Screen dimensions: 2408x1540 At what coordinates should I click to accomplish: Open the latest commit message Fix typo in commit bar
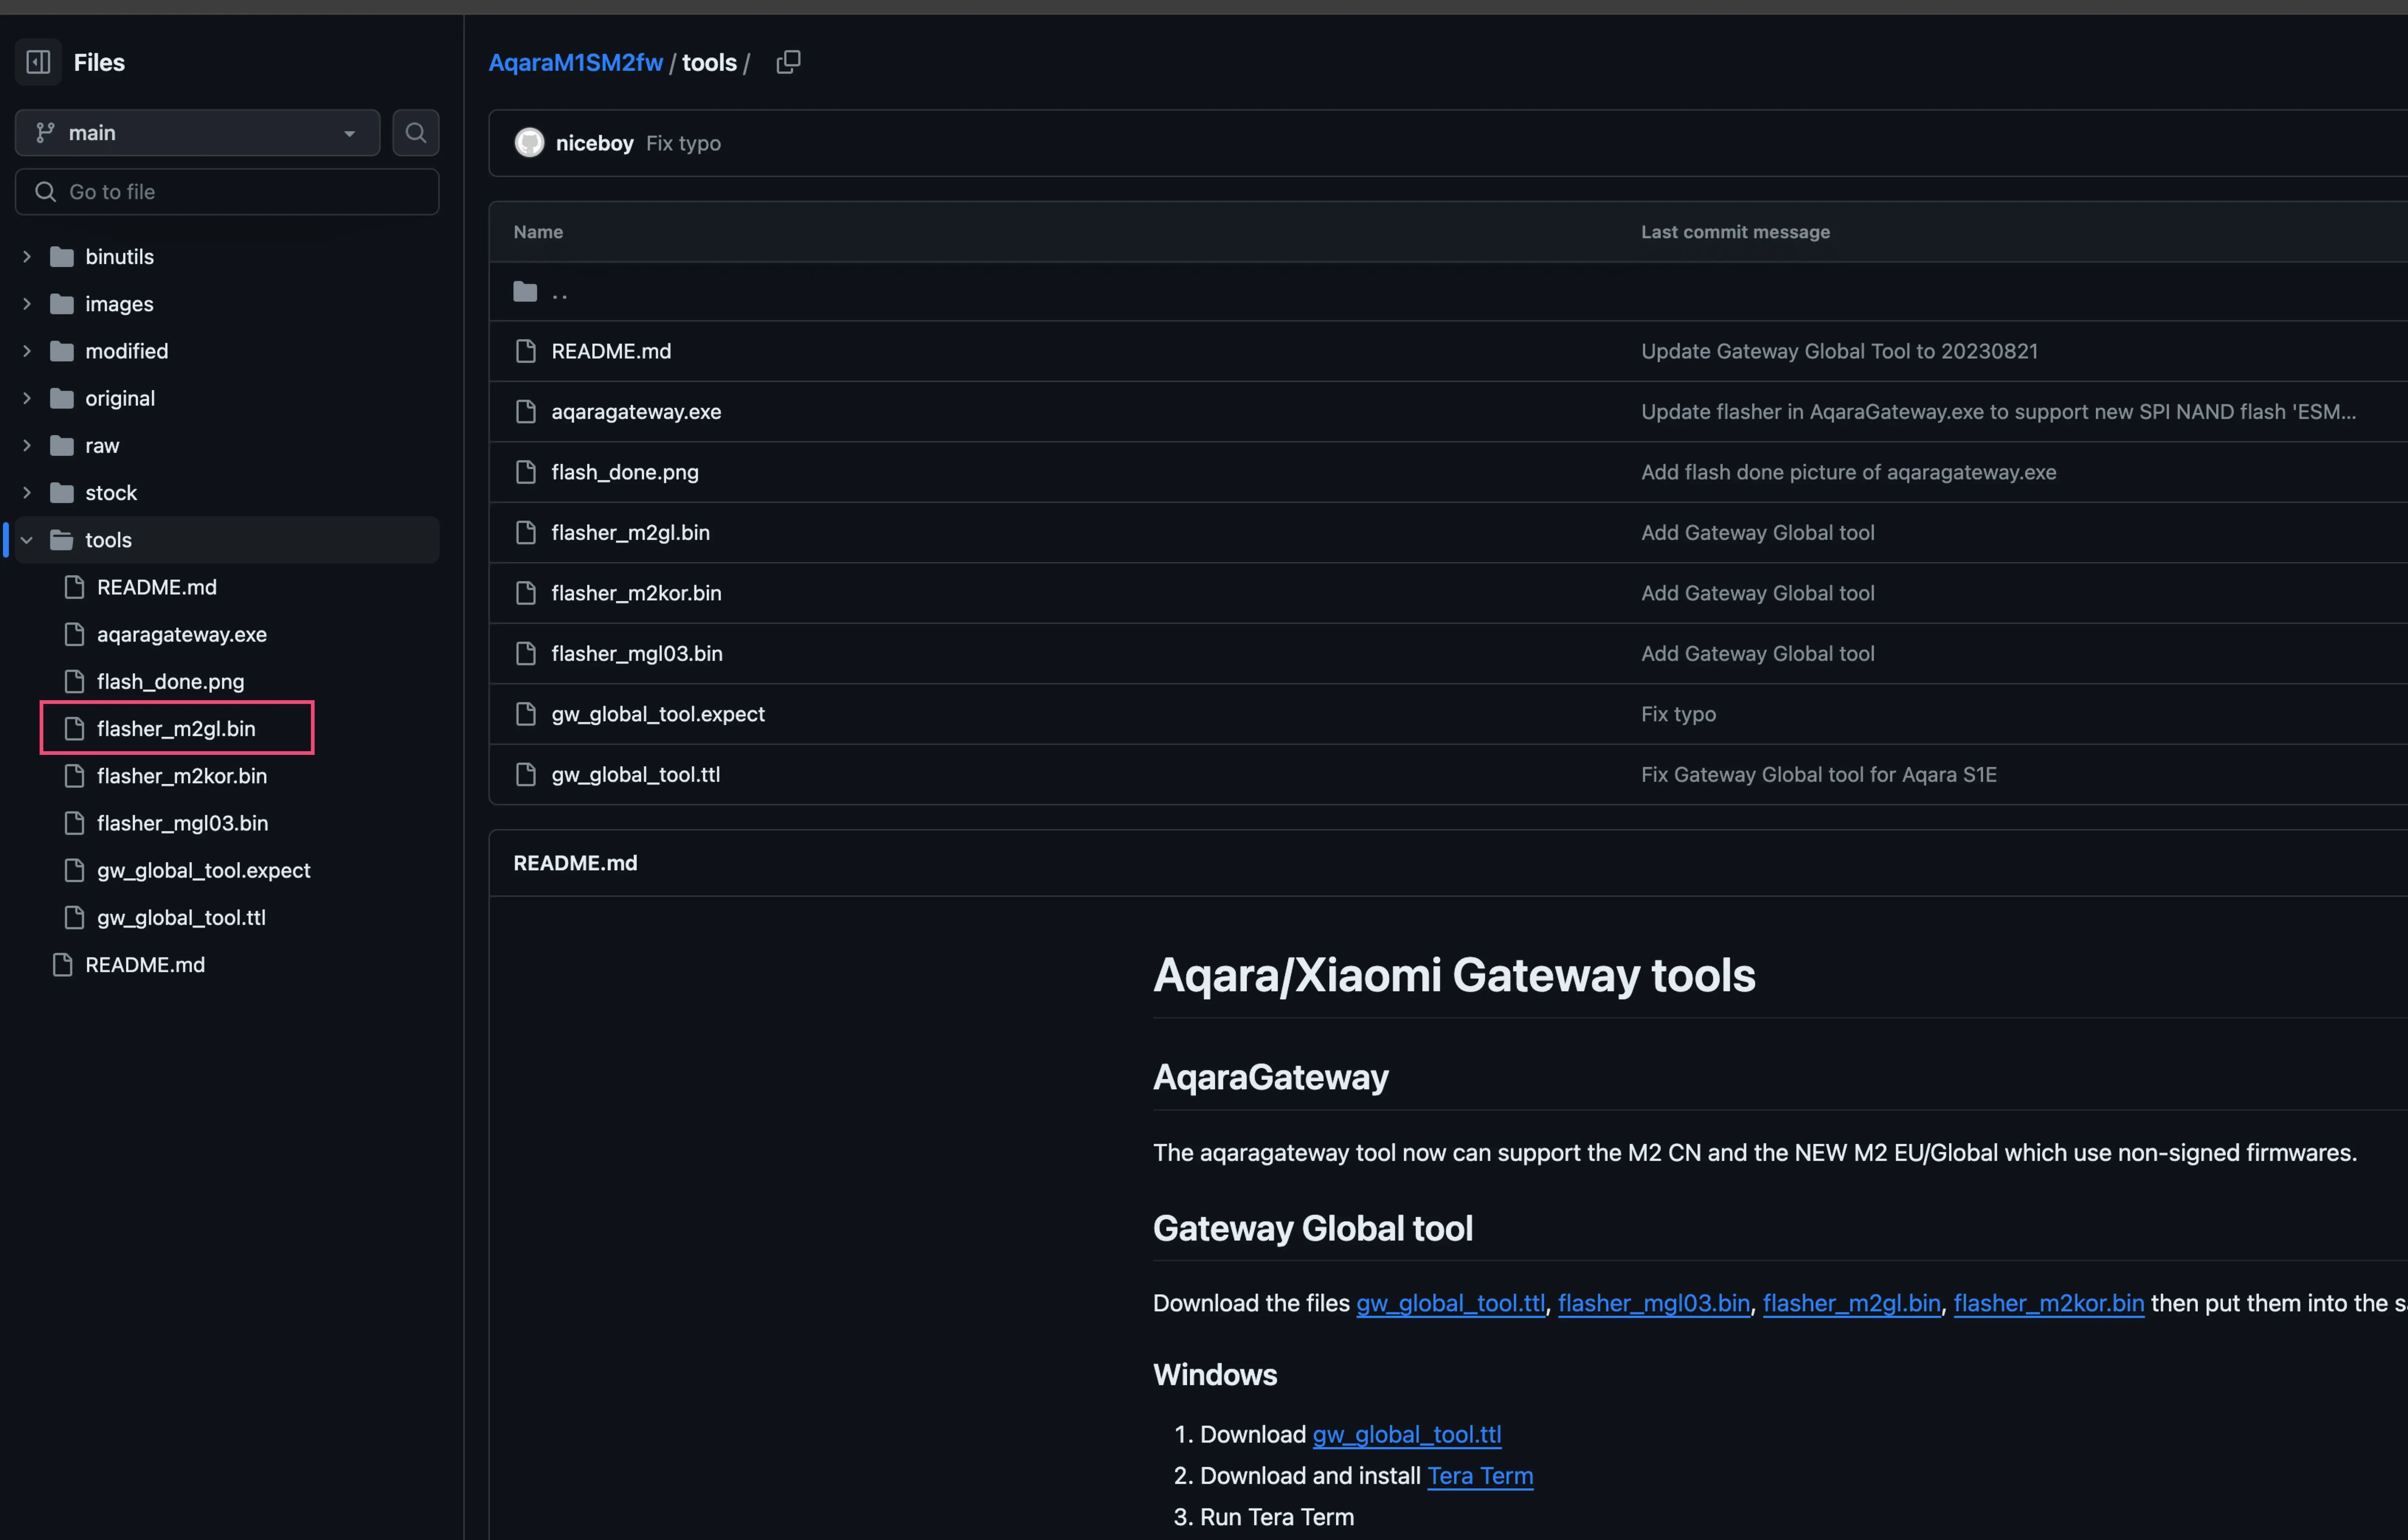(x=684, y=143)
